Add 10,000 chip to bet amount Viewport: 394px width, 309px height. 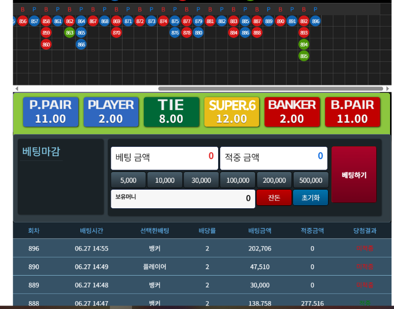click(164, 180)
